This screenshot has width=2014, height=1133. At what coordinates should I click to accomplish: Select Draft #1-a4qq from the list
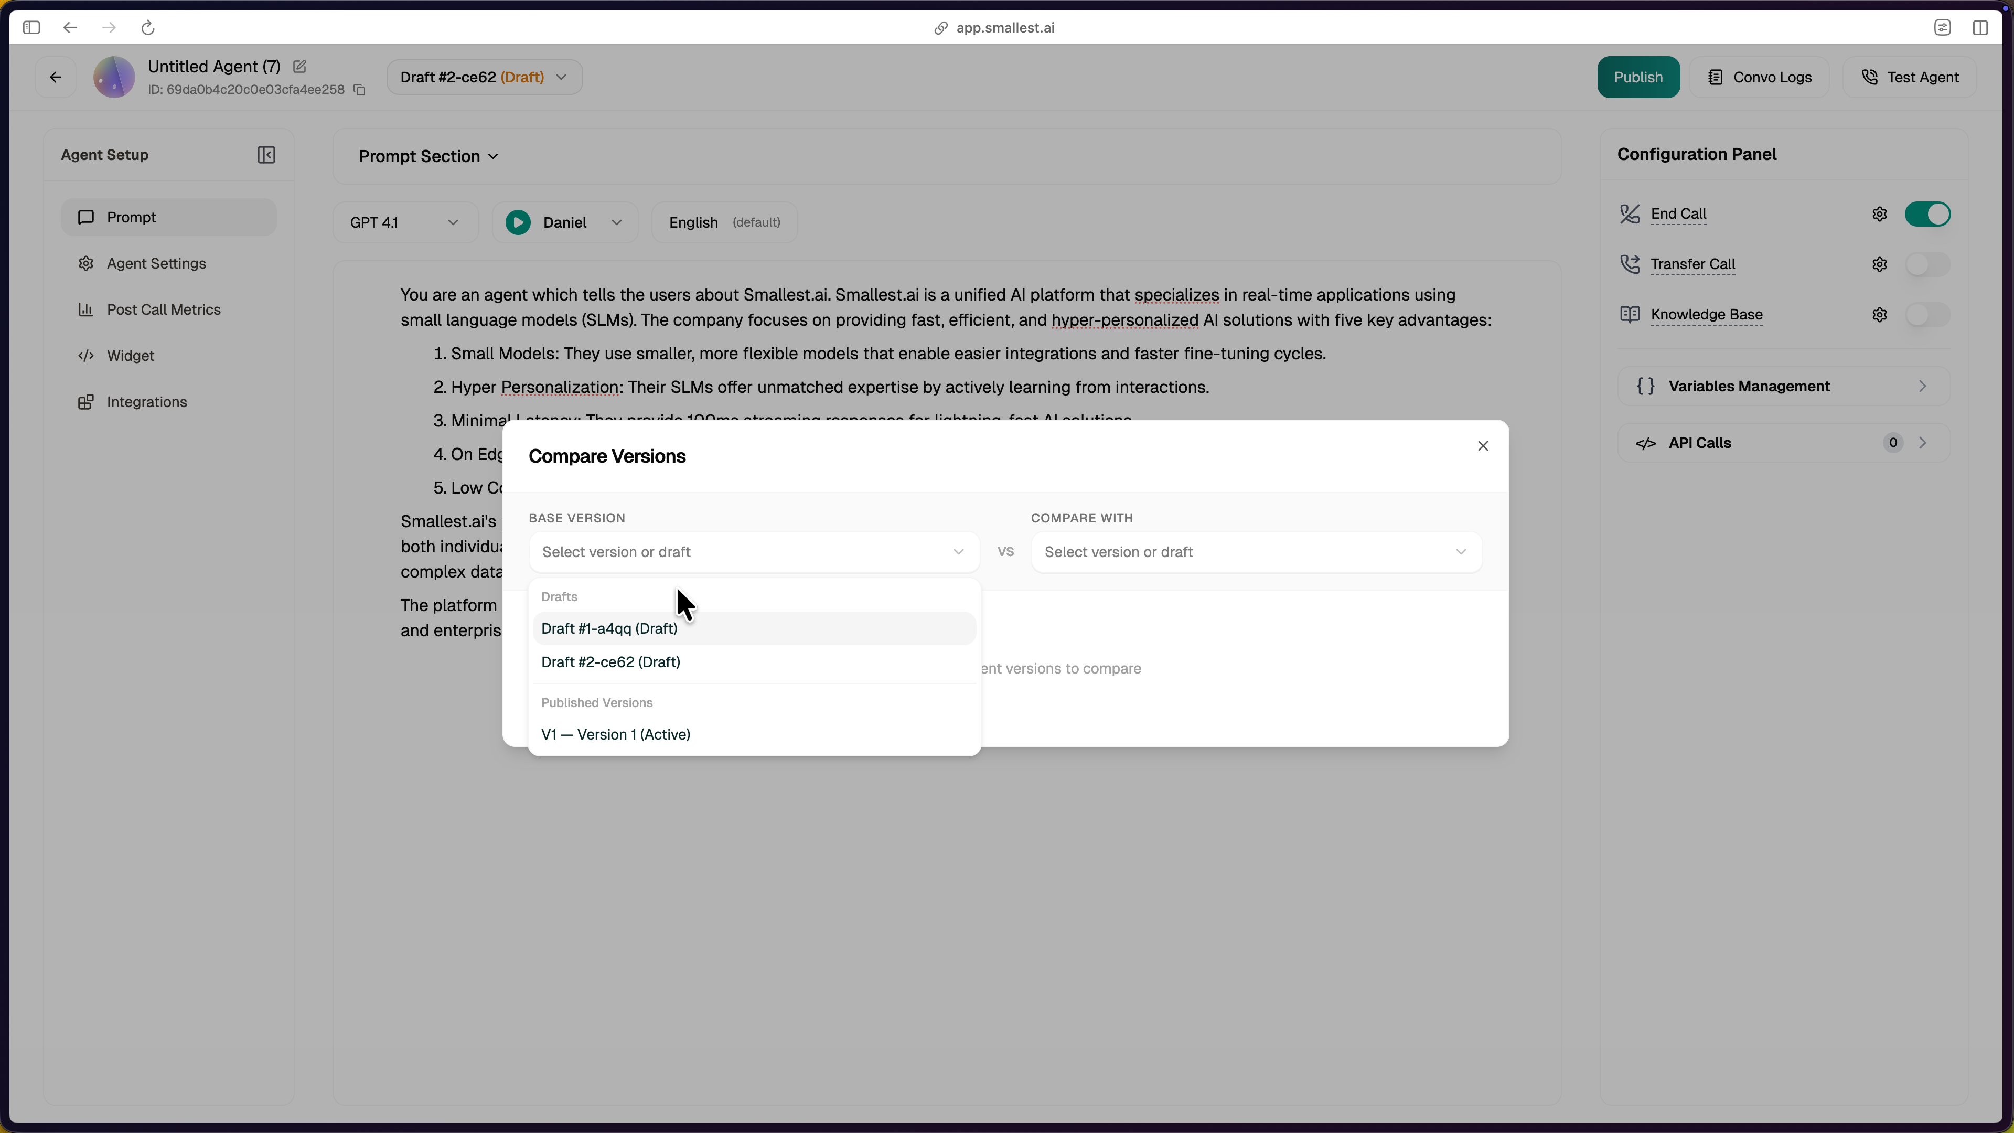pyautogui.click(x=609, y=629)
